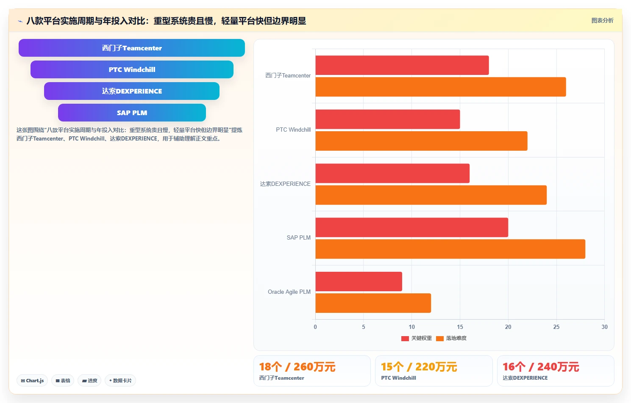Click the SAP PLM funnel bar
This screenshot has height=403, width=631.
(x=132, y=113)
